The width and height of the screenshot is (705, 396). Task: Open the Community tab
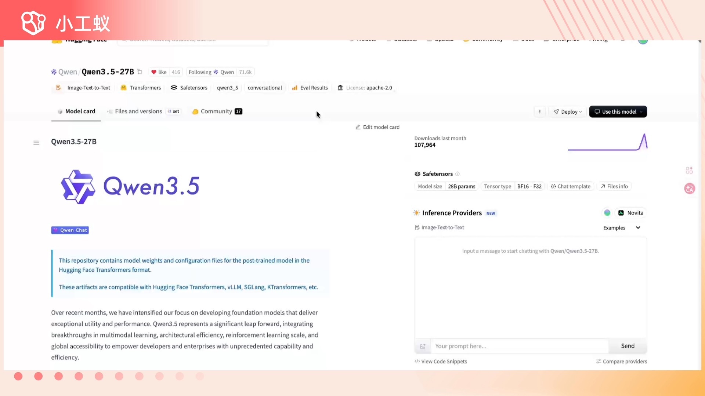pos(217,111)
